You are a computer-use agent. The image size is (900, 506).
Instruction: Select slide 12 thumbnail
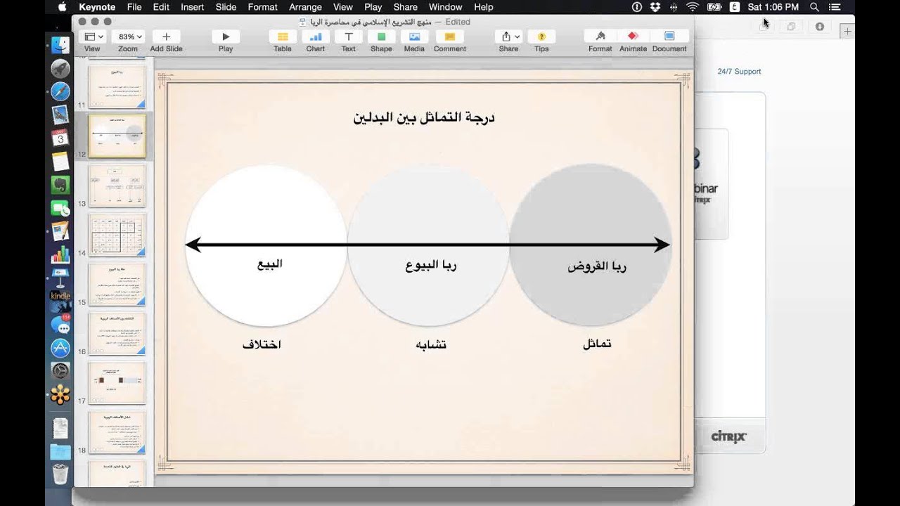[x=117, y=136]
